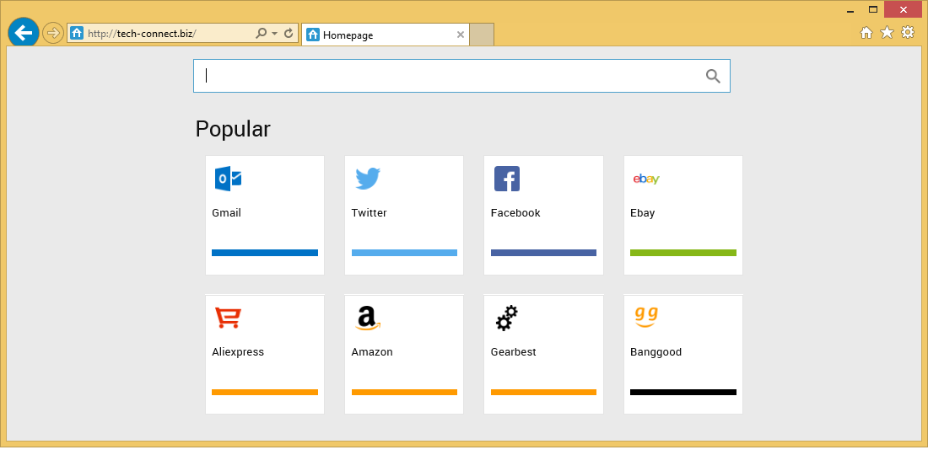Open the Gearbest gears icon
The height and width of the screenshot is (455, 928).
point(507,318)
